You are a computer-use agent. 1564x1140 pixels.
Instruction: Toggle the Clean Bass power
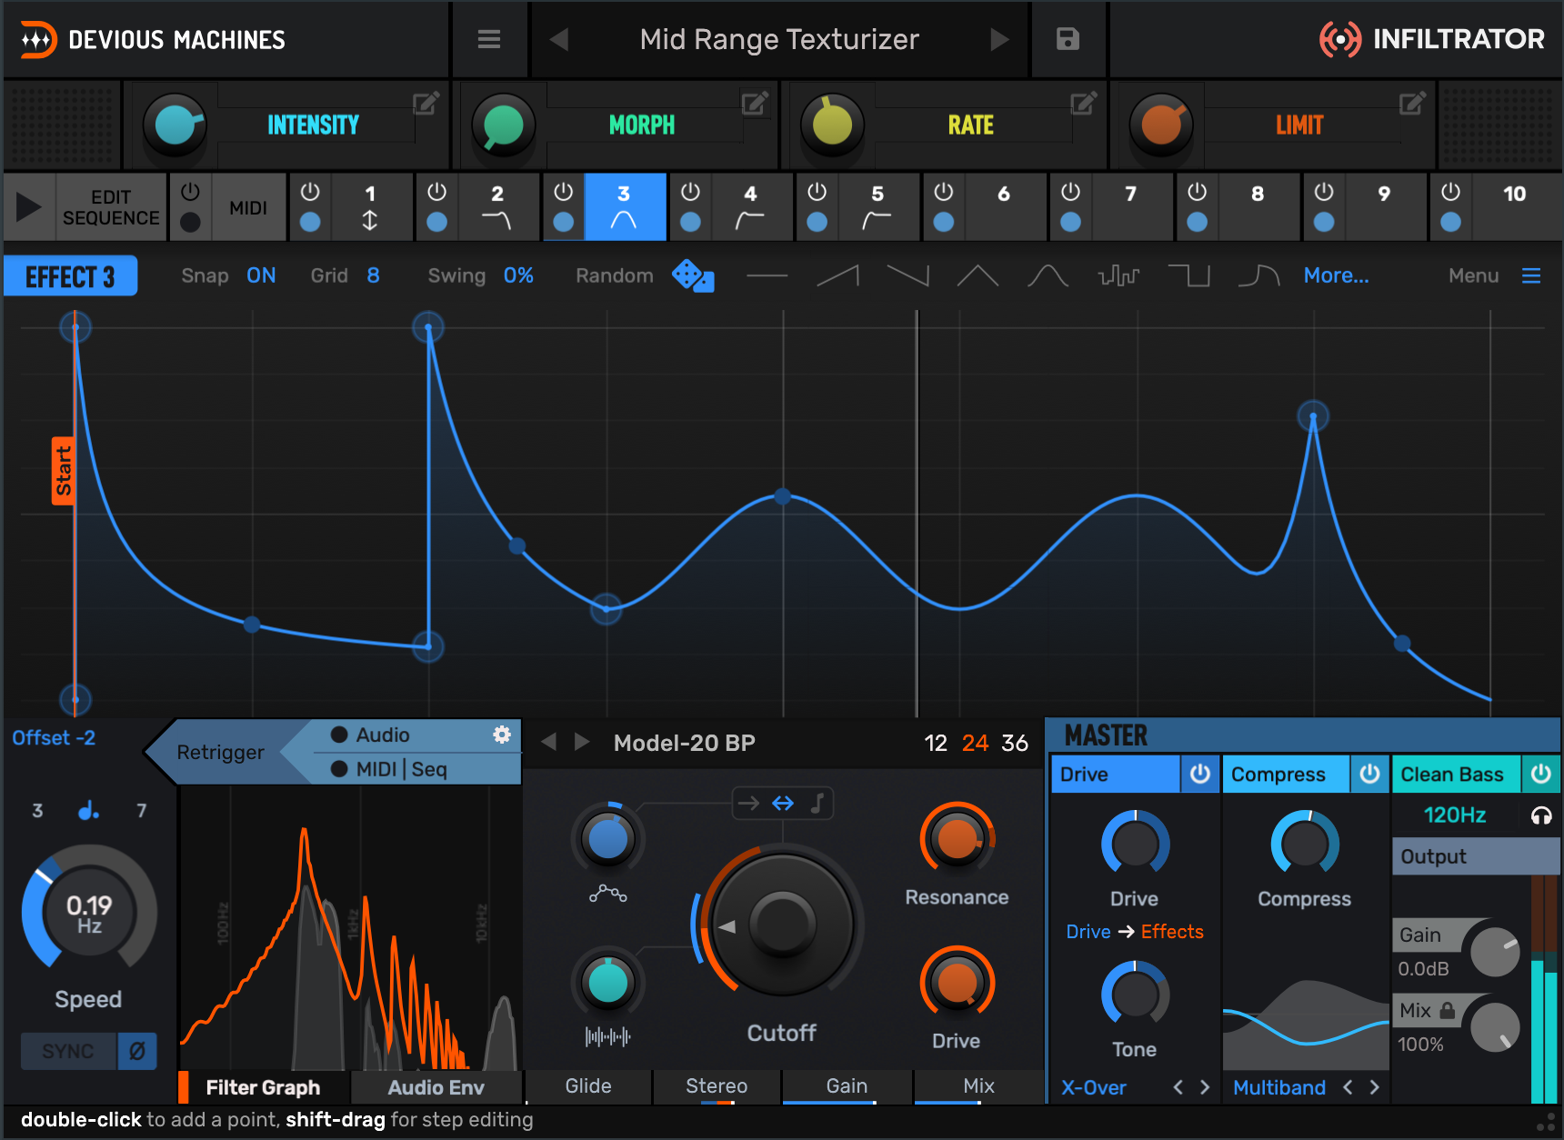(x=1540, y=774)
